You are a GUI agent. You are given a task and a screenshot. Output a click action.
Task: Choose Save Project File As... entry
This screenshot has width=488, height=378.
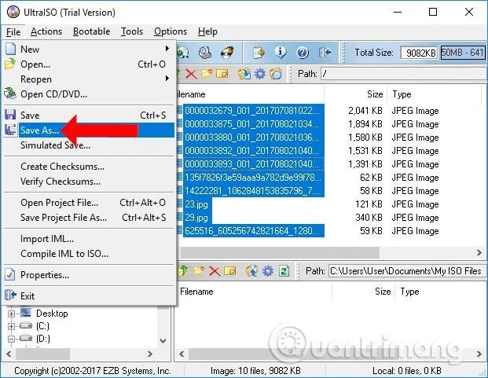point(90,218)
